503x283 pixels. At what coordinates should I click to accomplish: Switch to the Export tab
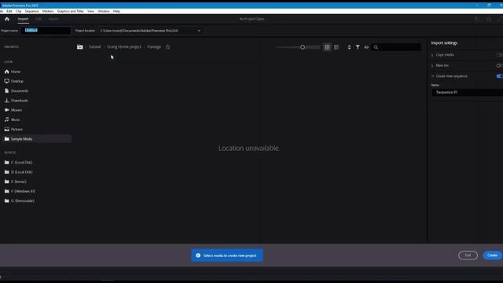(x=53, y=19)
